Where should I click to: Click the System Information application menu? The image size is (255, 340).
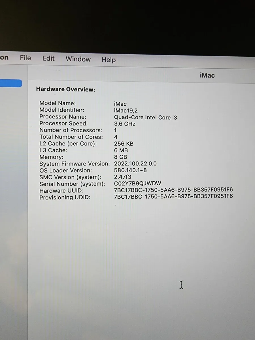pyautogui.click(x=4, y=57)
